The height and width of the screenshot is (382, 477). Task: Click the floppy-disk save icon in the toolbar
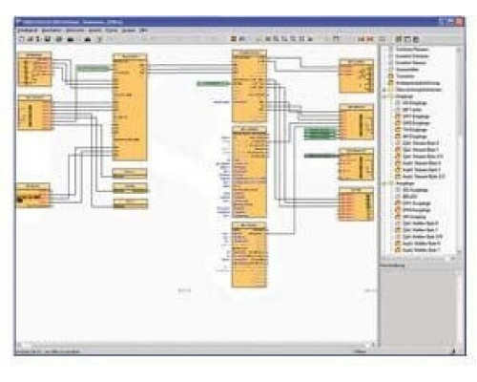point(48,39)
